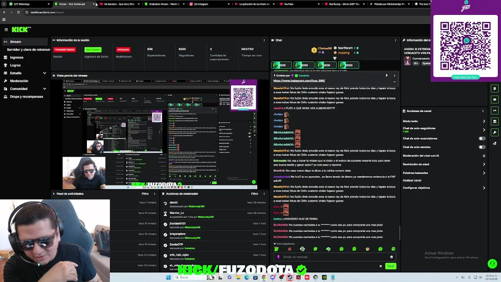The width and height of the screenshot is (501, 282).
Task: Switch to the YouTube browser tab
Action: coord(299,4)
